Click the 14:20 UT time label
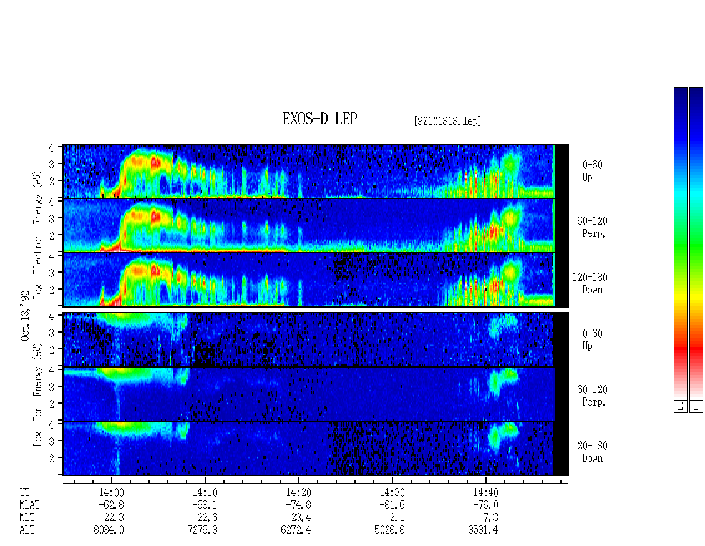Screen dimensions: 705x546 click(299, 492)
